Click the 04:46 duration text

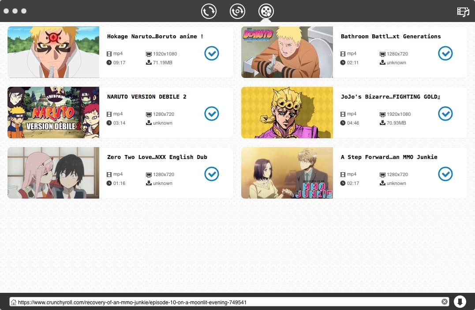353,123
